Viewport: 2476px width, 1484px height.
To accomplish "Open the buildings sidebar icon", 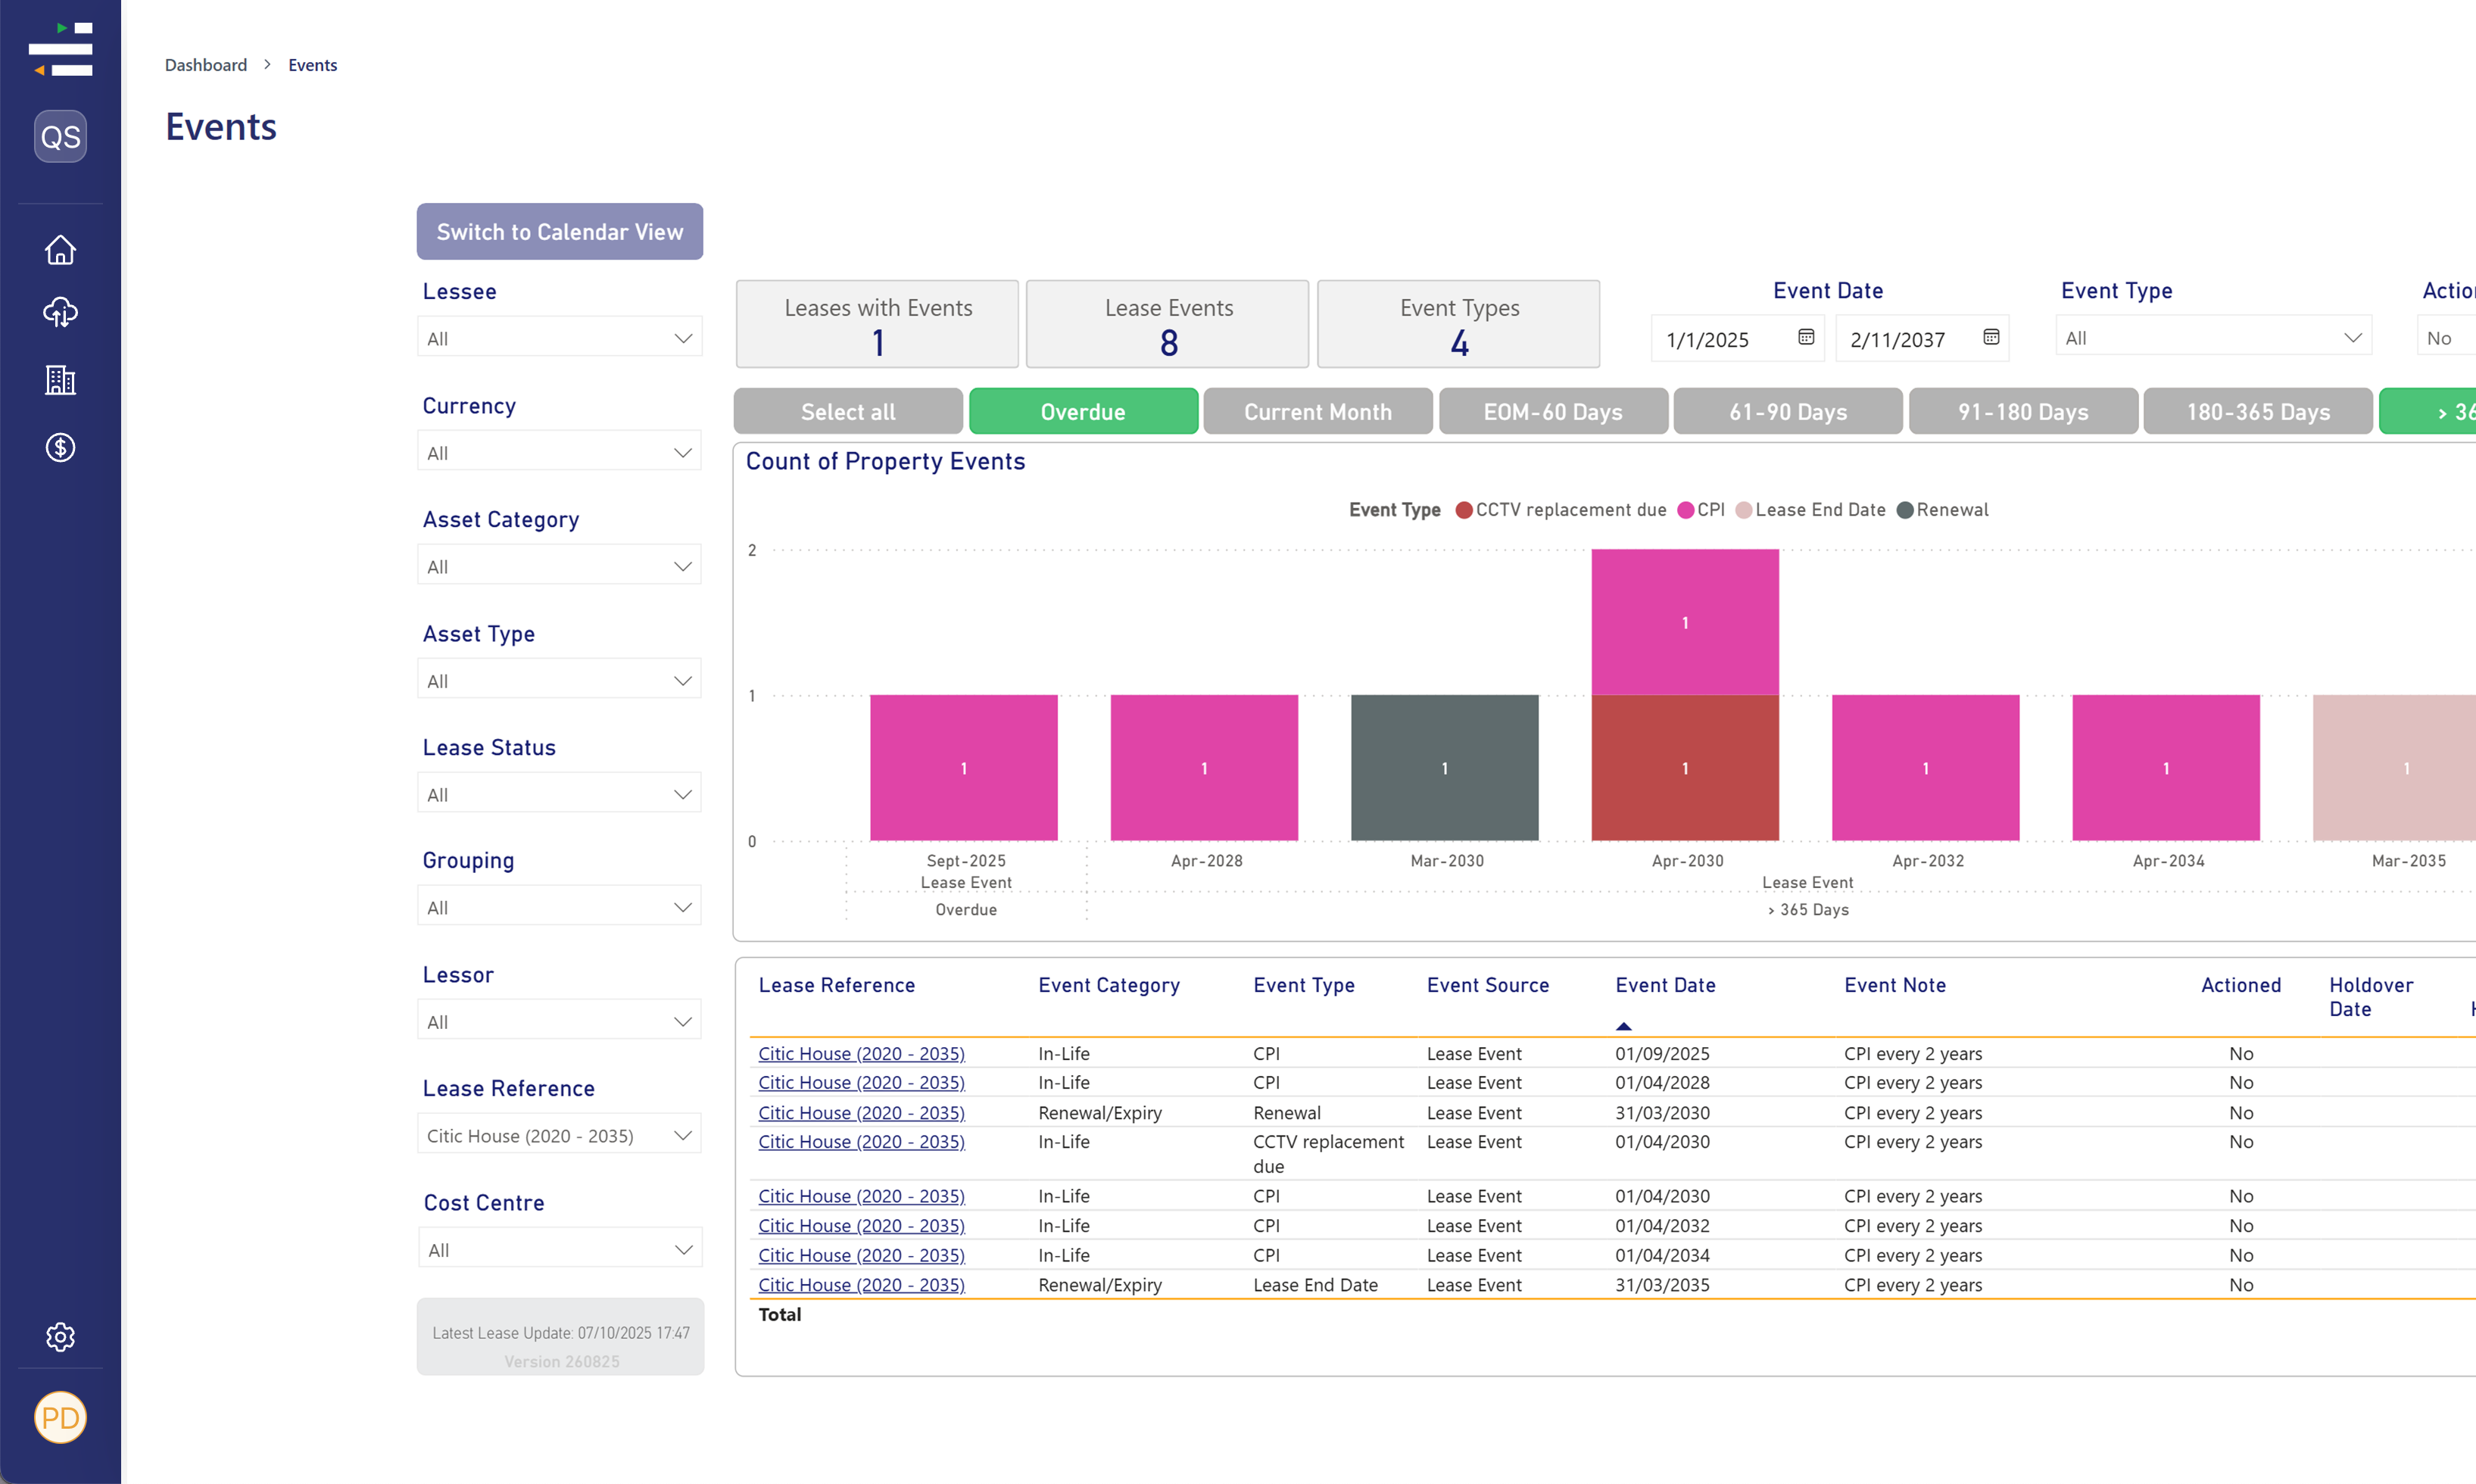I will pos(60,380).
